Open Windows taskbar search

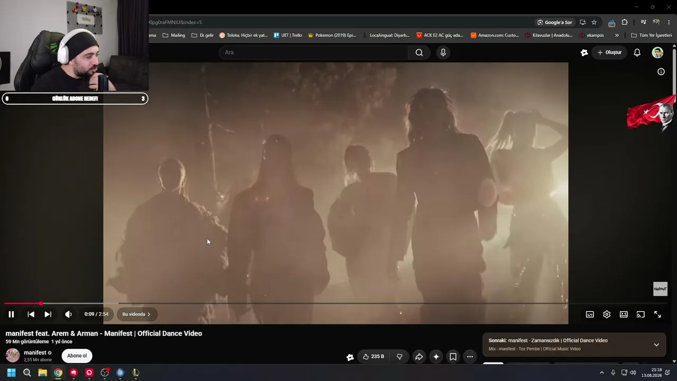pos(27,373)
